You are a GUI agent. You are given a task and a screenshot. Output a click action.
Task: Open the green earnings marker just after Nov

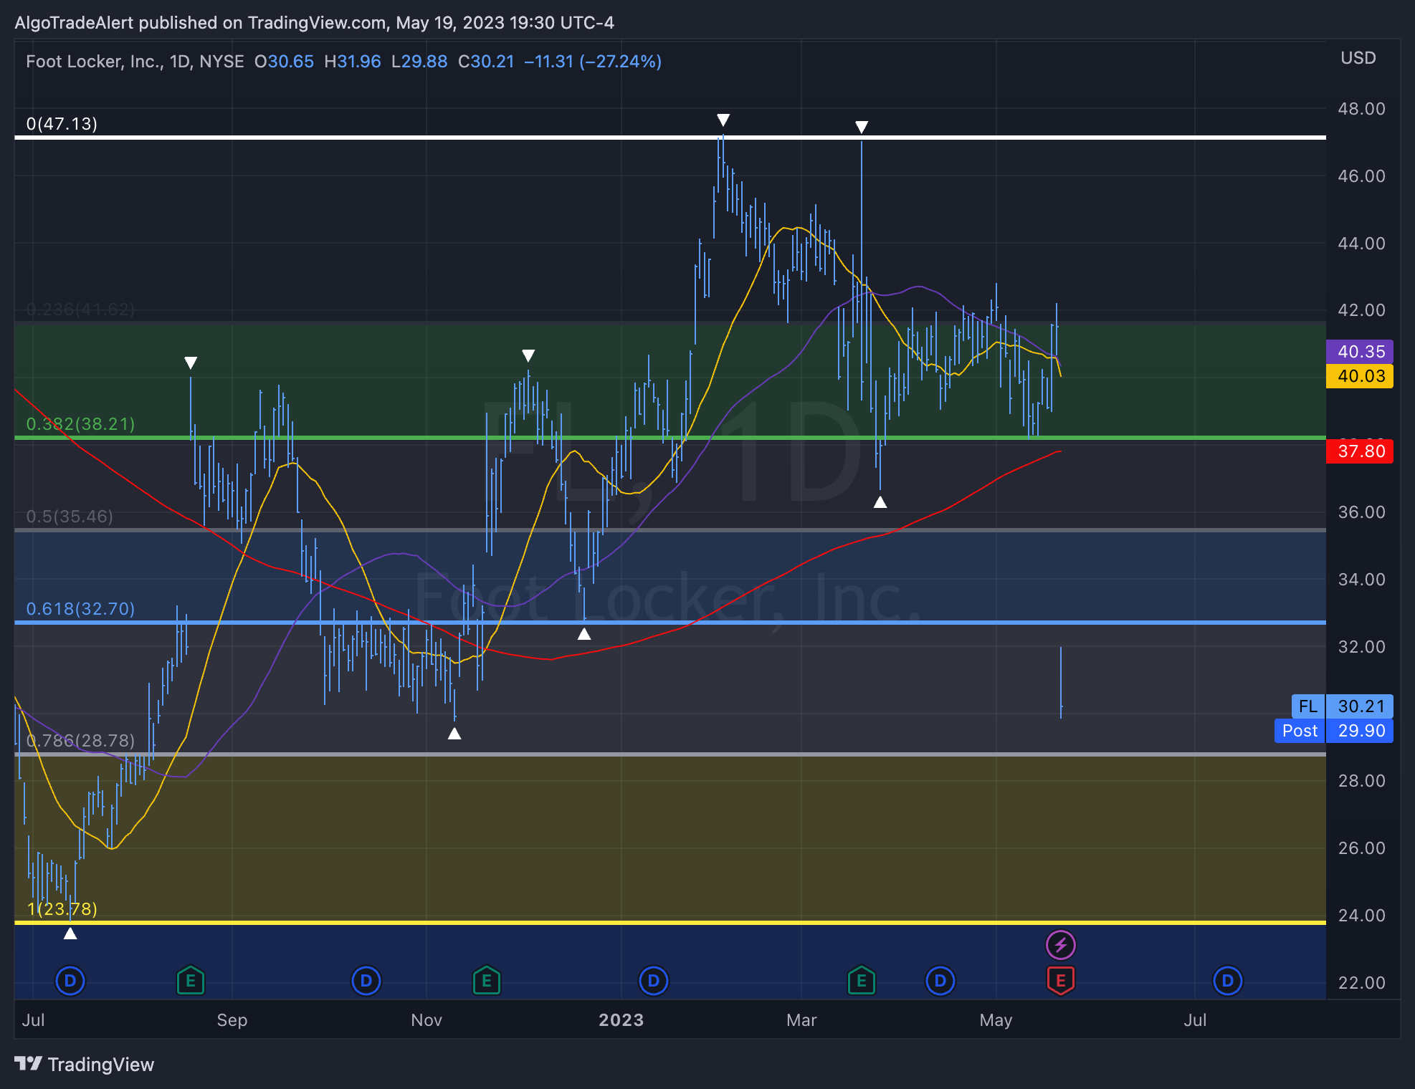487,981
